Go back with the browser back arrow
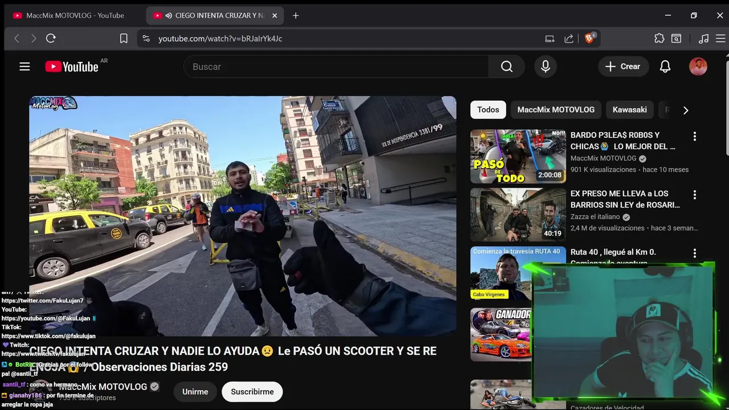The width and height of the screenshot is (729, 410). (17, 38)
